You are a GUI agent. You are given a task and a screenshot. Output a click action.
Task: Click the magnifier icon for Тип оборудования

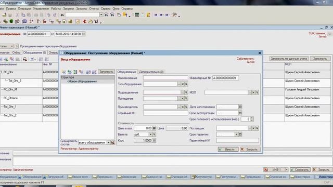click(186, 84)
